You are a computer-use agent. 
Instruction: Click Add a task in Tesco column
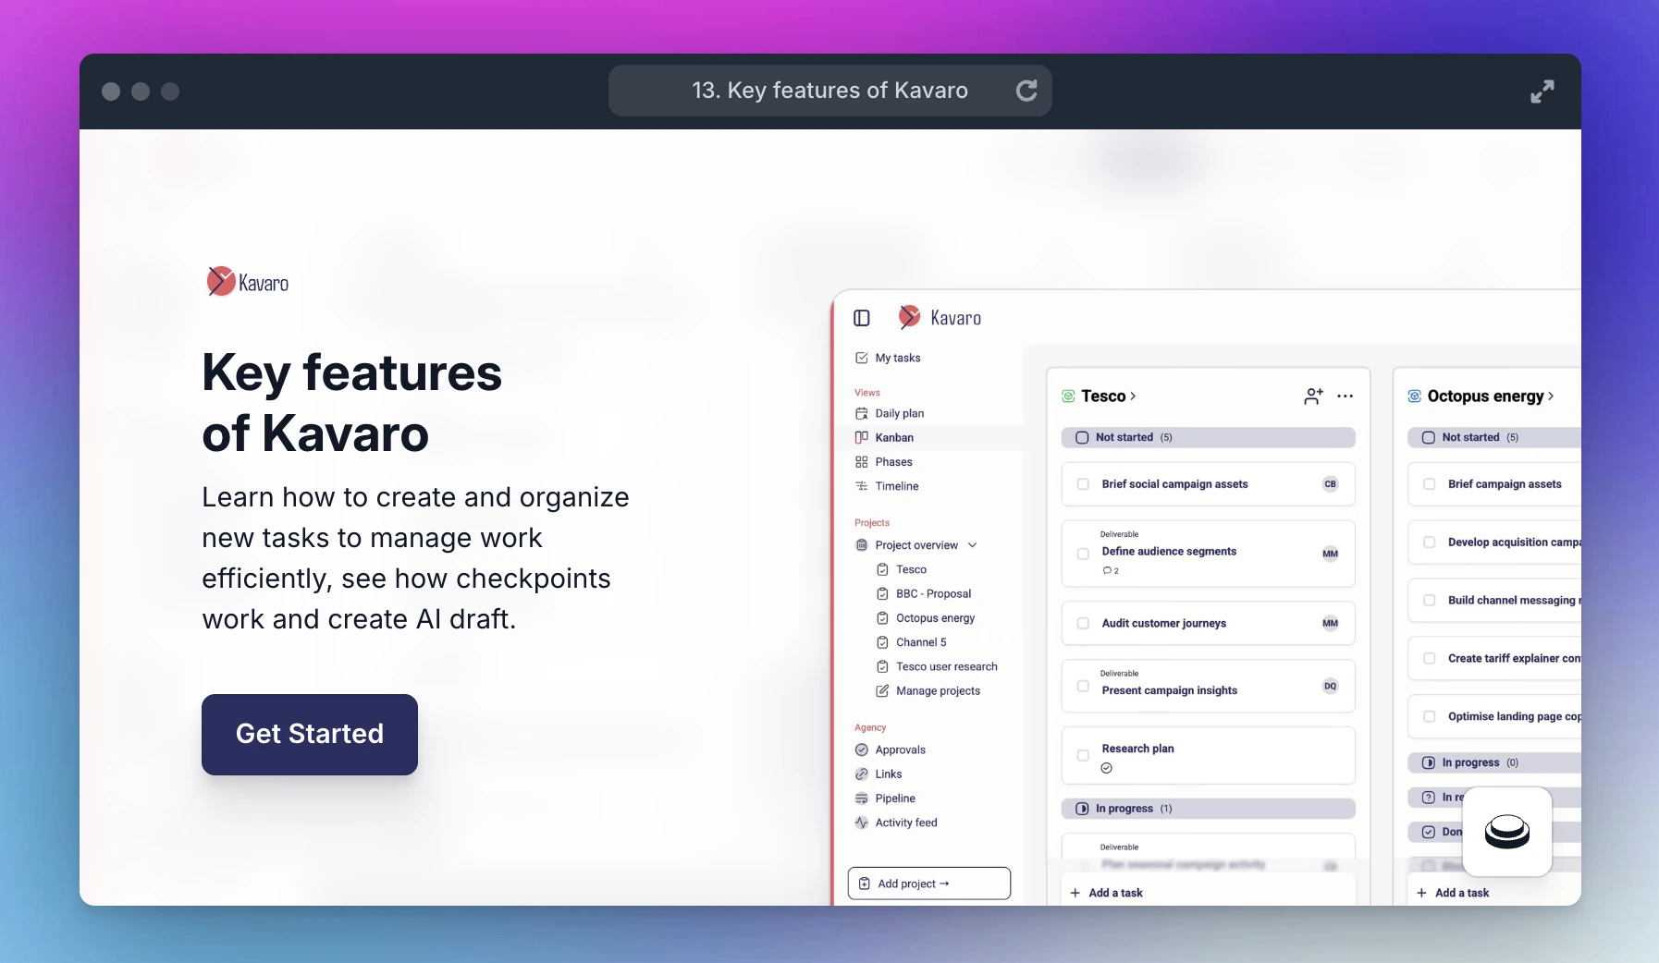(x=1106, y=893)
